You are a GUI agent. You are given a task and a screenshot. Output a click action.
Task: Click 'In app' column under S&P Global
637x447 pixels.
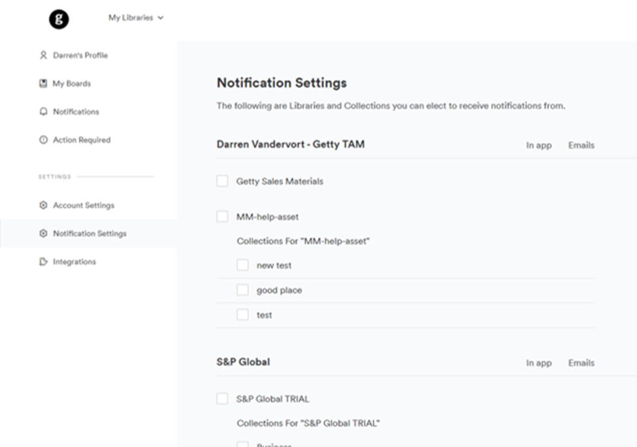click(539, 363)
